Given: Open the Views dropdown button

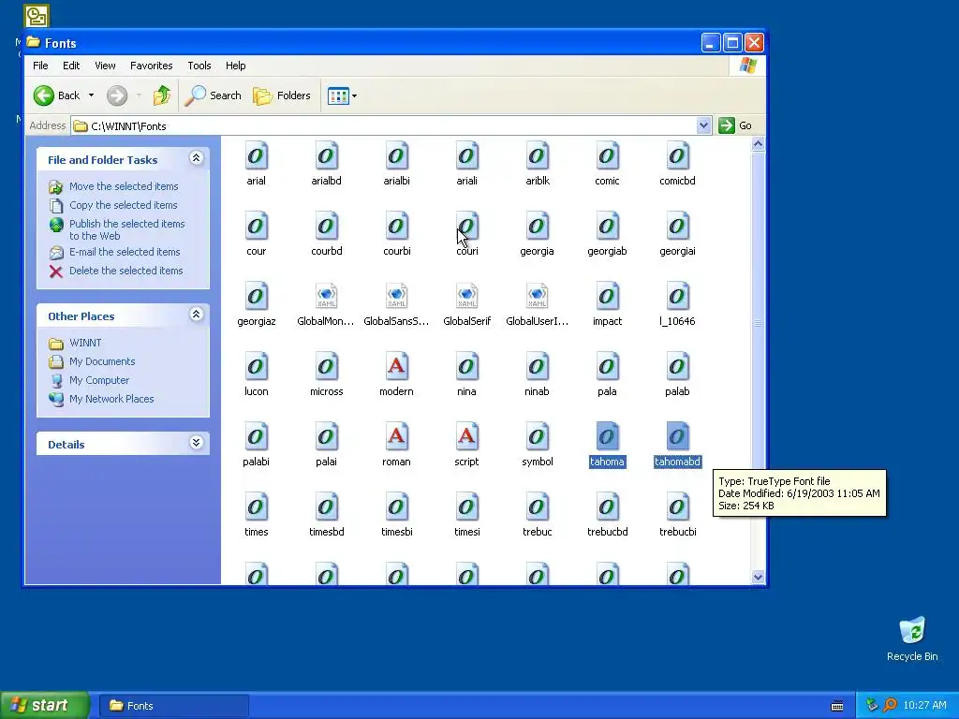Looking at the screenshot, I should coord(342,95).
